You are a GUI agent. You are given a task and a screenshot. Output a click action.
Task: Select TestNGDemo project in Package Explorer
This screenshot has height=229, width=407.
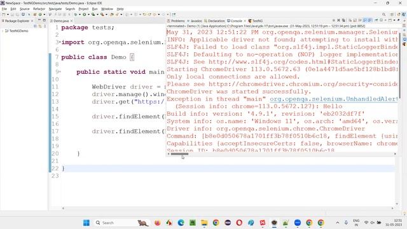(x=18, y=31)
